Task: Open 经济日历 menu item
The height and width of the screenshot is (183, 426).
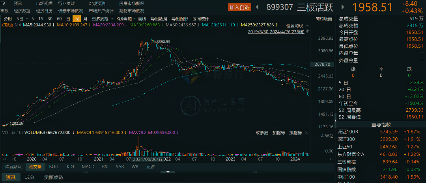Action: pyautogui.click(x=44, y=11)
